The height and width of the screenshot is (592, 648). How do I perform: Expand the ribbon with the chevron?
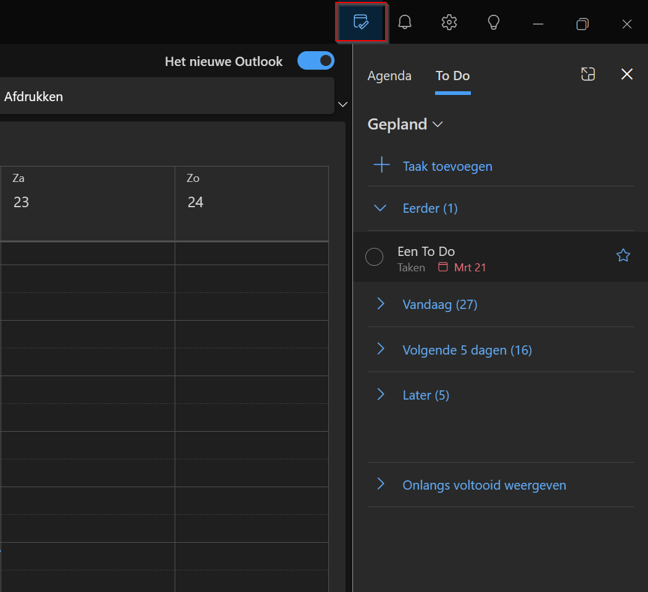point(343,104)
